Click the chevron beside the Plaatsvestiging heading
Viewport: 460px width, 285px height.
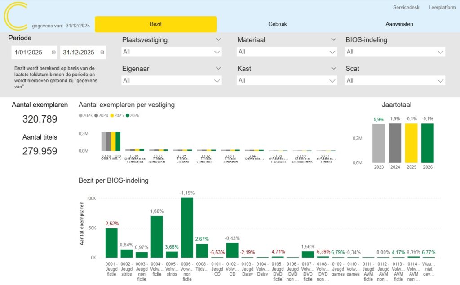click(218, 40)
